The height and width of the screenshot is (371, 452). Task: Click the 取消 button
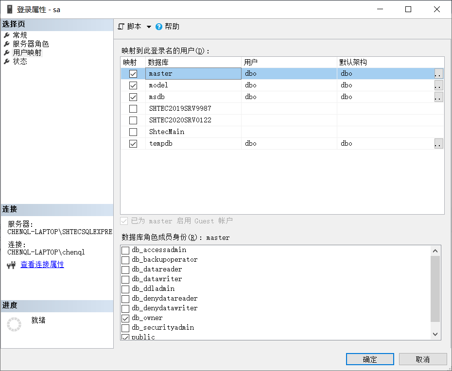click(x=423, y=359)
